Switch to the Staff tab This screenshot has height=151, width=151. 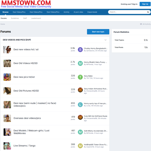pos(25,18)
